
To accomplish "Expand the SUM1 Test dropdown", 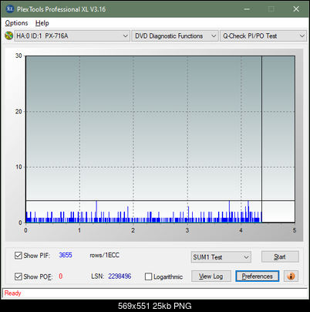I will 221,257.
